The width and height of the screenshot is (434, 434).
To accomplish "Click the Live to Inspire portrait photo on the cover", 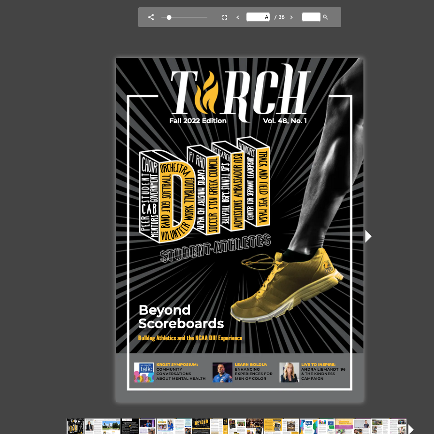I will (x=289, y=373).
